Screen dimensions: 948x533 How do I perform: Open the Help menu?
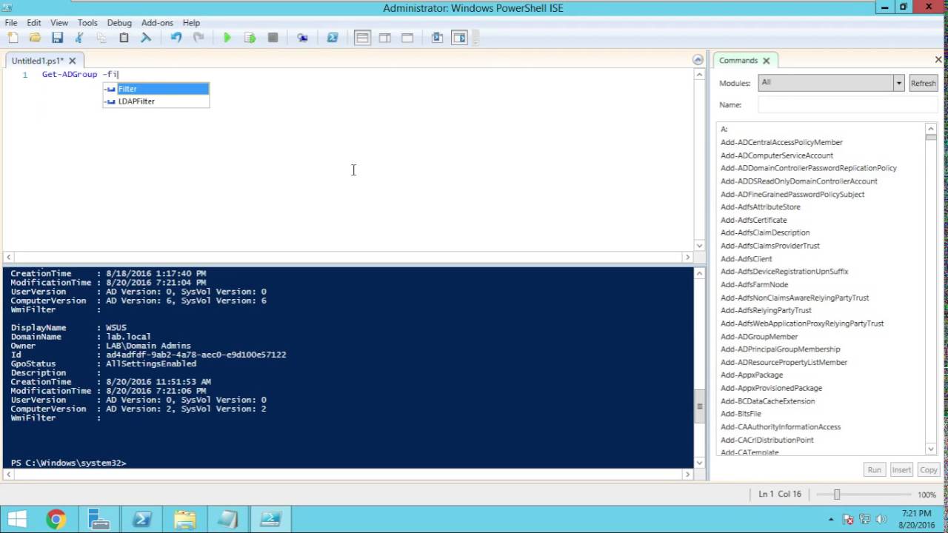(191, 23)
